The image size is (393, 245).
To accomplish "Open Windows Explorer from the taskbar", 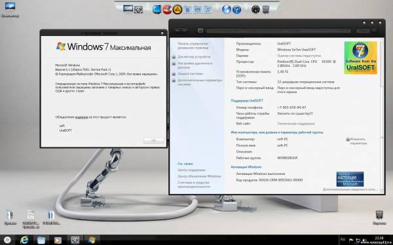I will [x=41, y=240].
